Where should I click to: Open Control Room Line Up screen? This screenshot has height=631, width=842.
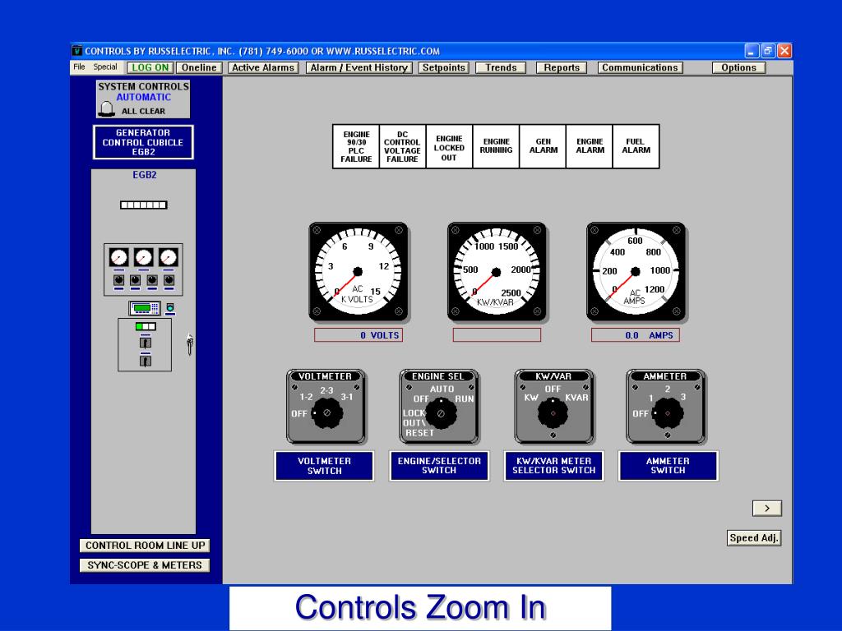click(145, 546)
